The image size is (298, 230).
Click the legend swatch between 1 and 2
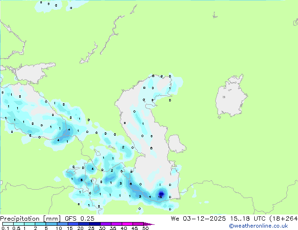[30, 224]
